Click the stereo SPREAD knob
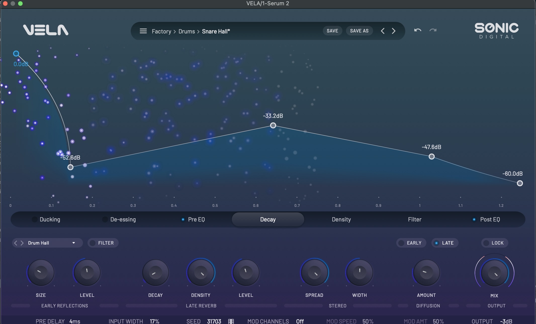Image resolution: width=536 pixels, height=324 pixels. pyautogui.click(x=314, y=272)
